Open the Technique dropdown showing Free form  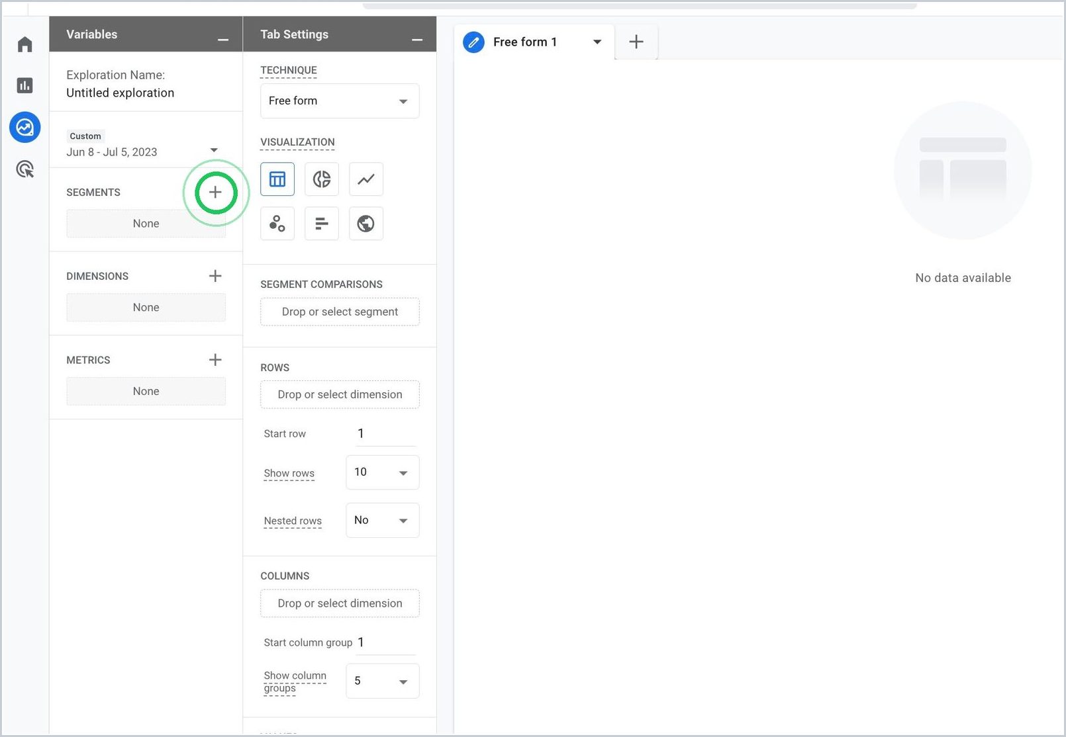coord(340,101)
